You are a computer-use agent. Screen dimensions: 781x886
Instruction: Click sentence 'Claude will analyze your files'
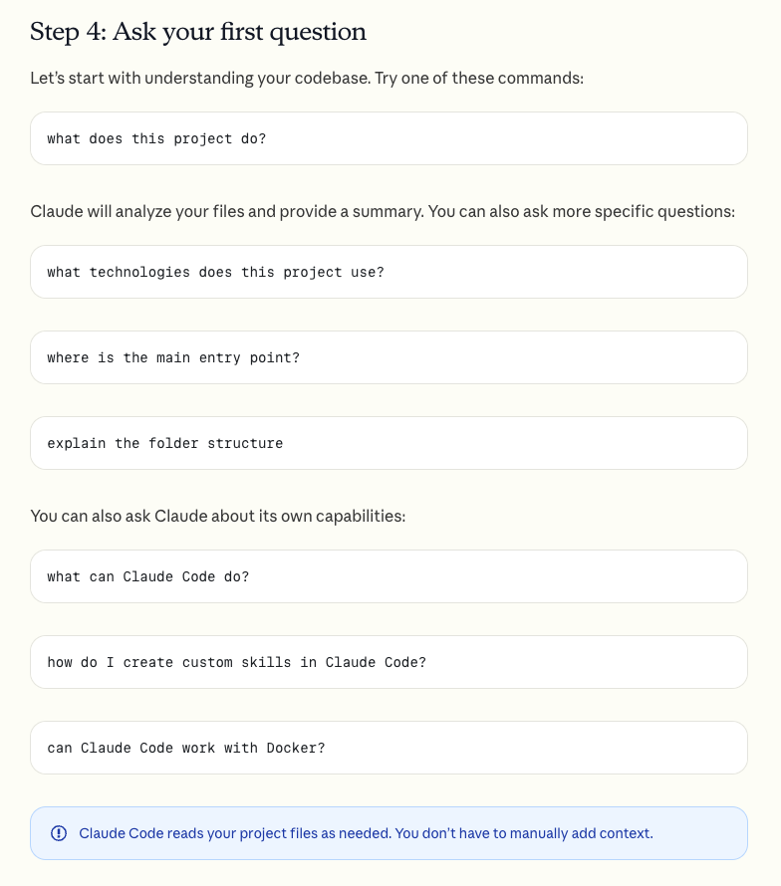click(x=226, y=211)
